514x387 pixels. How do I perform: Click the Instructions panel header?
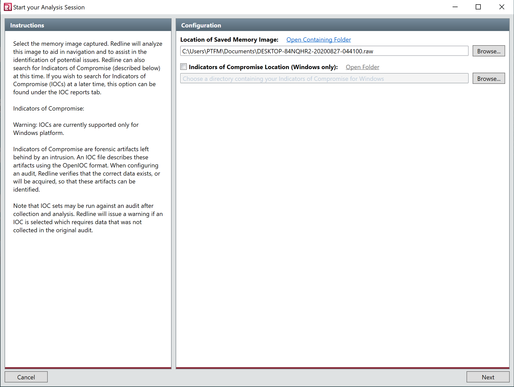click(x=27, y=25)
